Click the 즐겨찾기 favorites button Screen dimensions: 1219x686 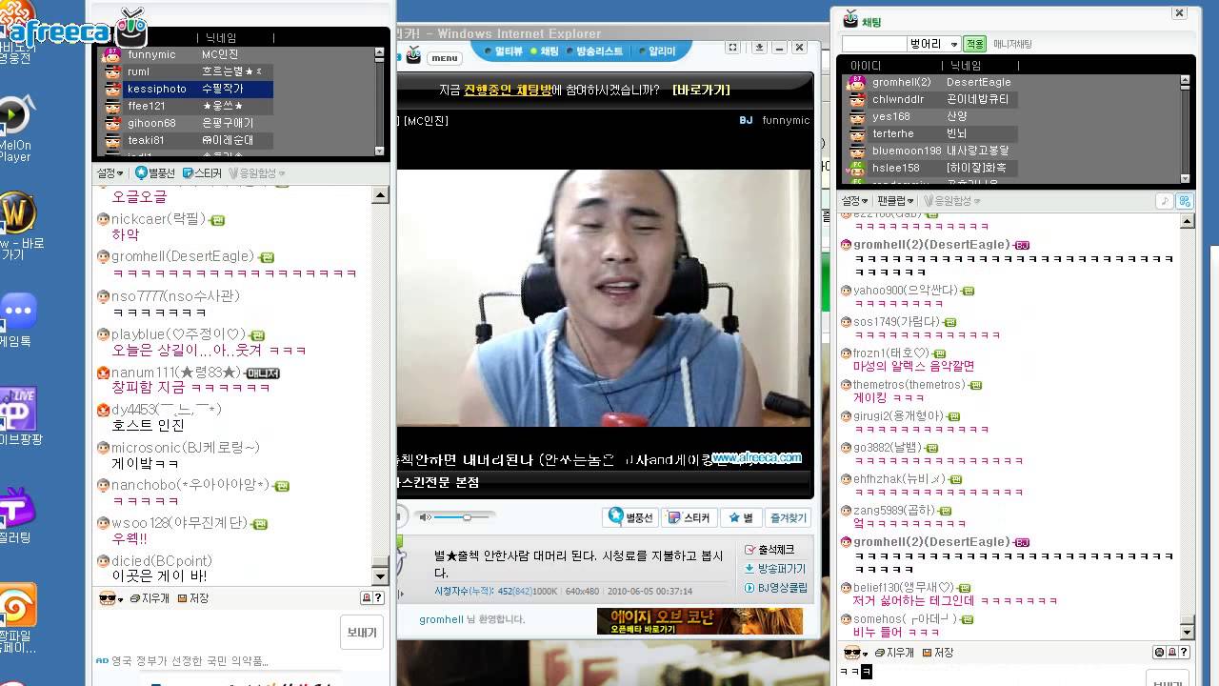(x=788, y=517)
